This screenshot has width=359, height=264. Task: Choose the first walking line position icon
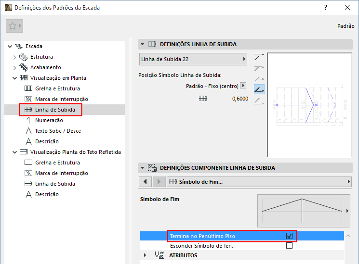[x=259, y=57]
